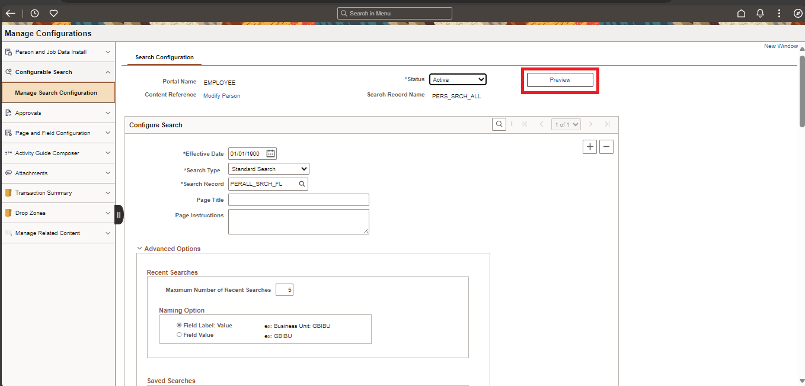Open the Effective Date calendar picker
This screenshot has width=805, height=386.
270,153
